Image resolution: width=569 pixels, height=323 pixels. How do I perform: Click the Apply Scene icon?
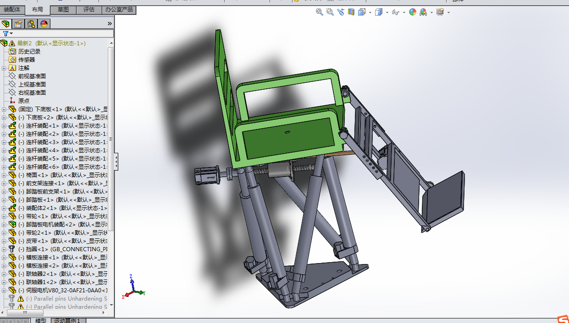(423, 12)
